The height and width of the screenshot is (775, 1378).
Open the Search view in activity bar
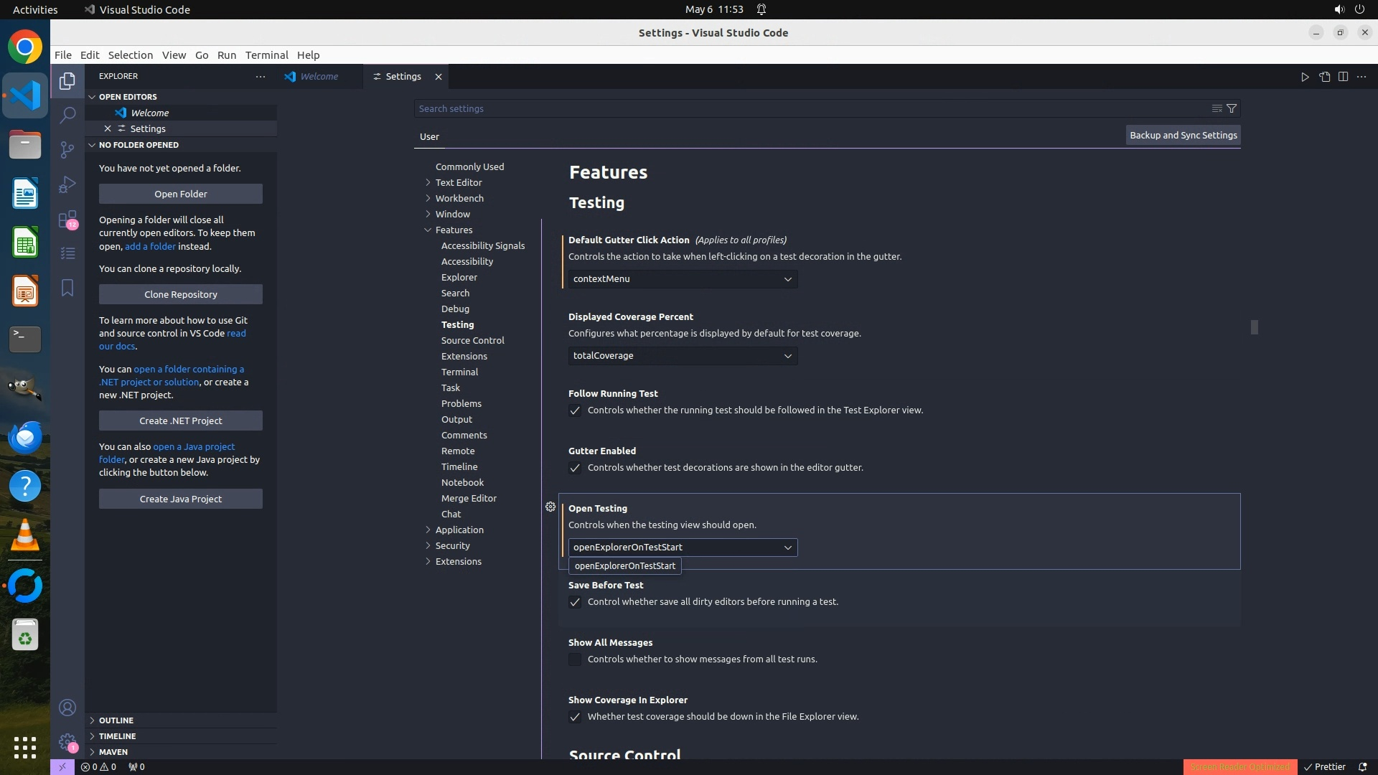(x=67, y=115)
